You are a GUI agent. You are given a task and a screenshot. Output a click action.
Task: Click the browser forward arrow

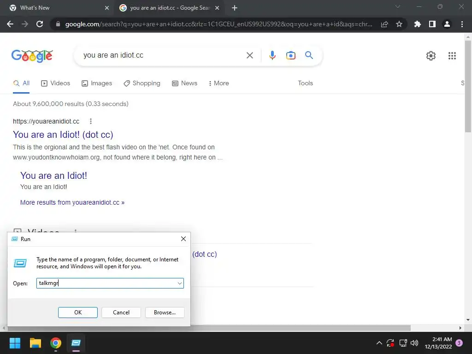(25, 24)
